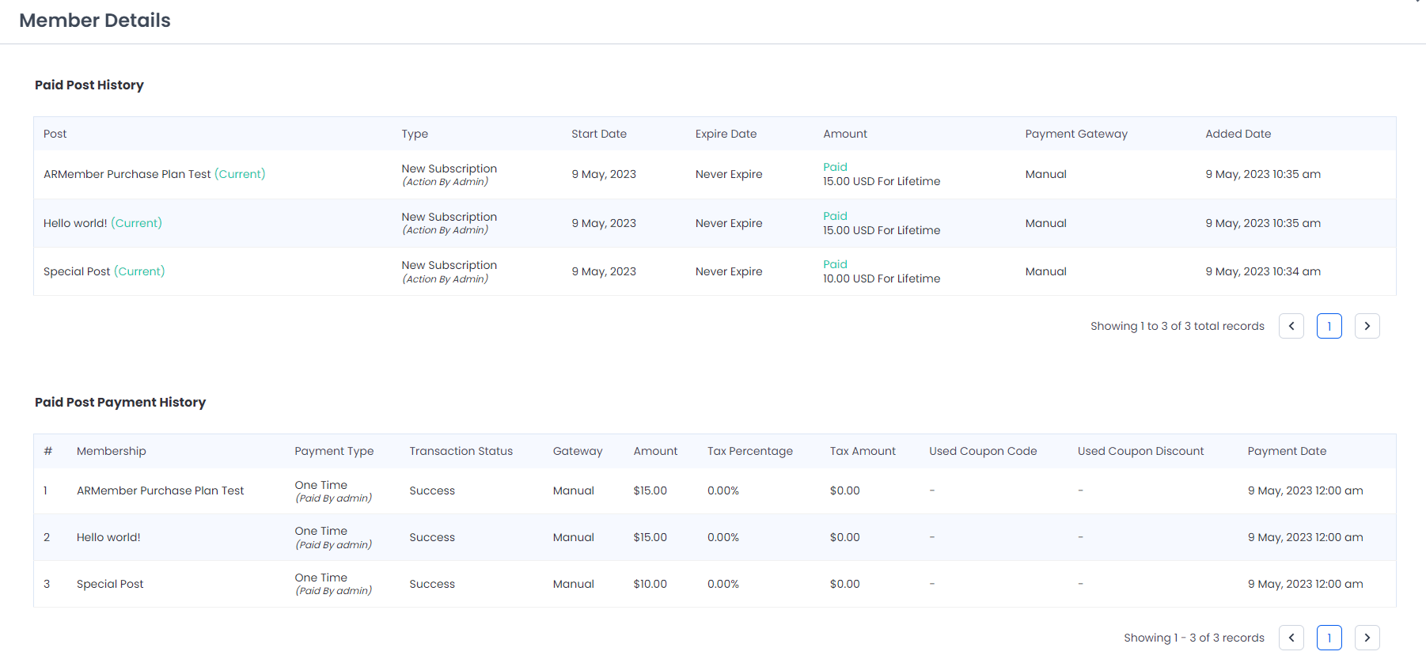1426x659 pixels.
Task: Select 'Special Post (Current)' post entry
Action: pyautogui.click(x=104, y=271)
